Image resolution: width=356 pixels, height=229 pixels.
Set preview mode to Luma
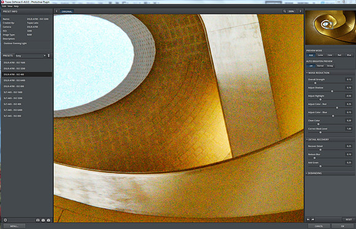tap(320, 55)
